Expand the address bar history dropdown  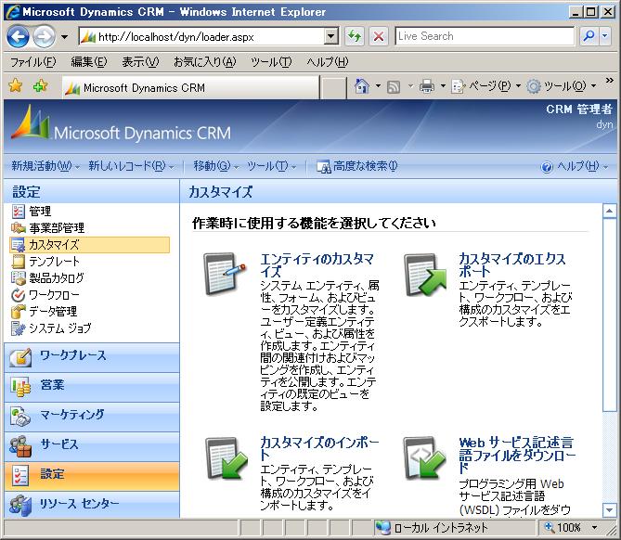coord(330,37)
